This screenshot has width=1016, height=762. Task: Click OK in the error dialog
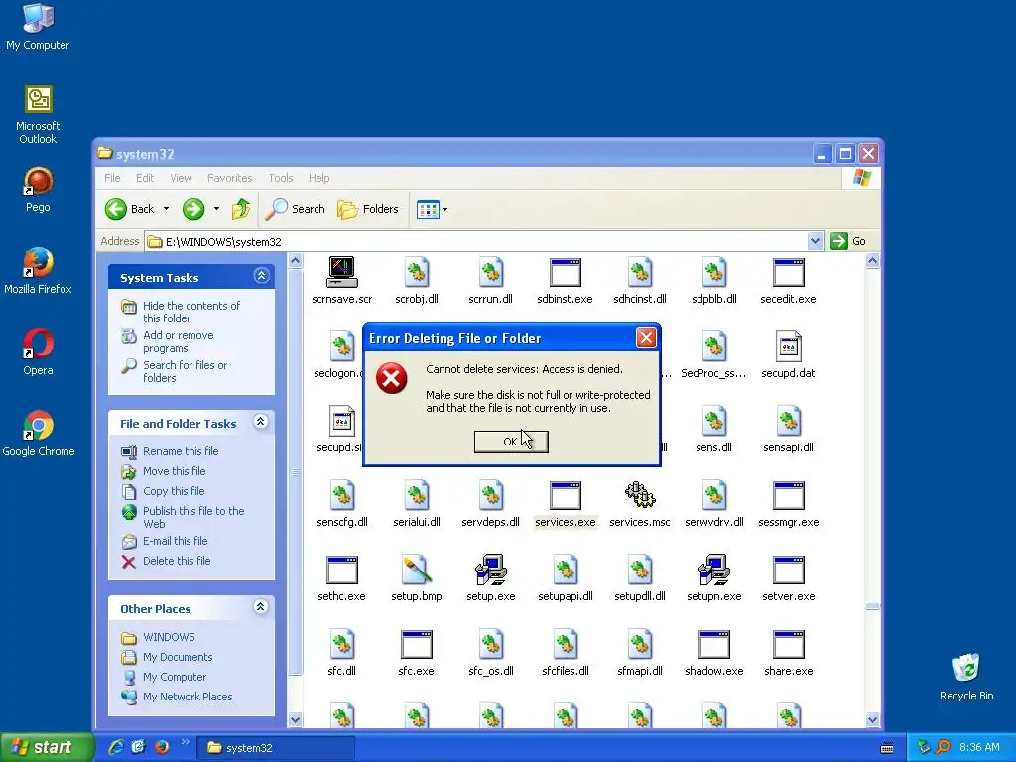511,442
